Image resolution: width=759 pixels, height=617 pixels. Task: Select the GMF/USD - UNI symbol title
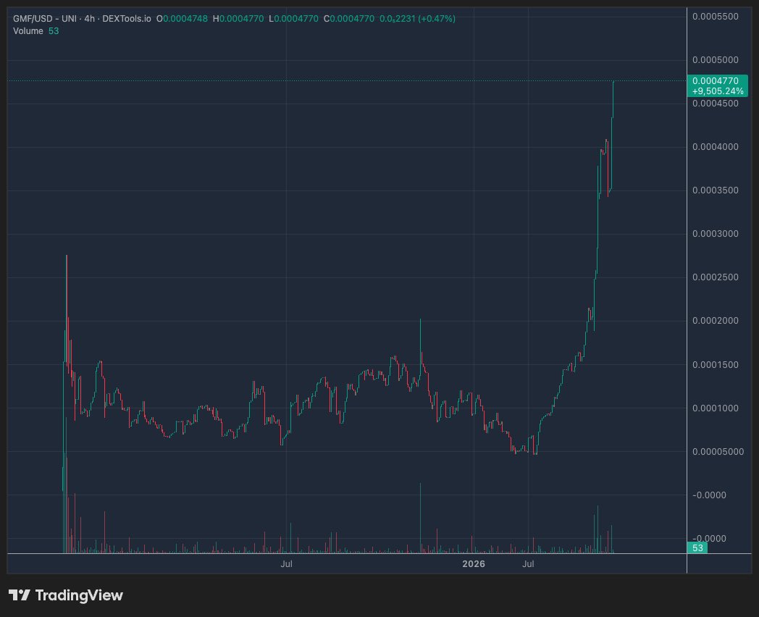click(44, 19)
